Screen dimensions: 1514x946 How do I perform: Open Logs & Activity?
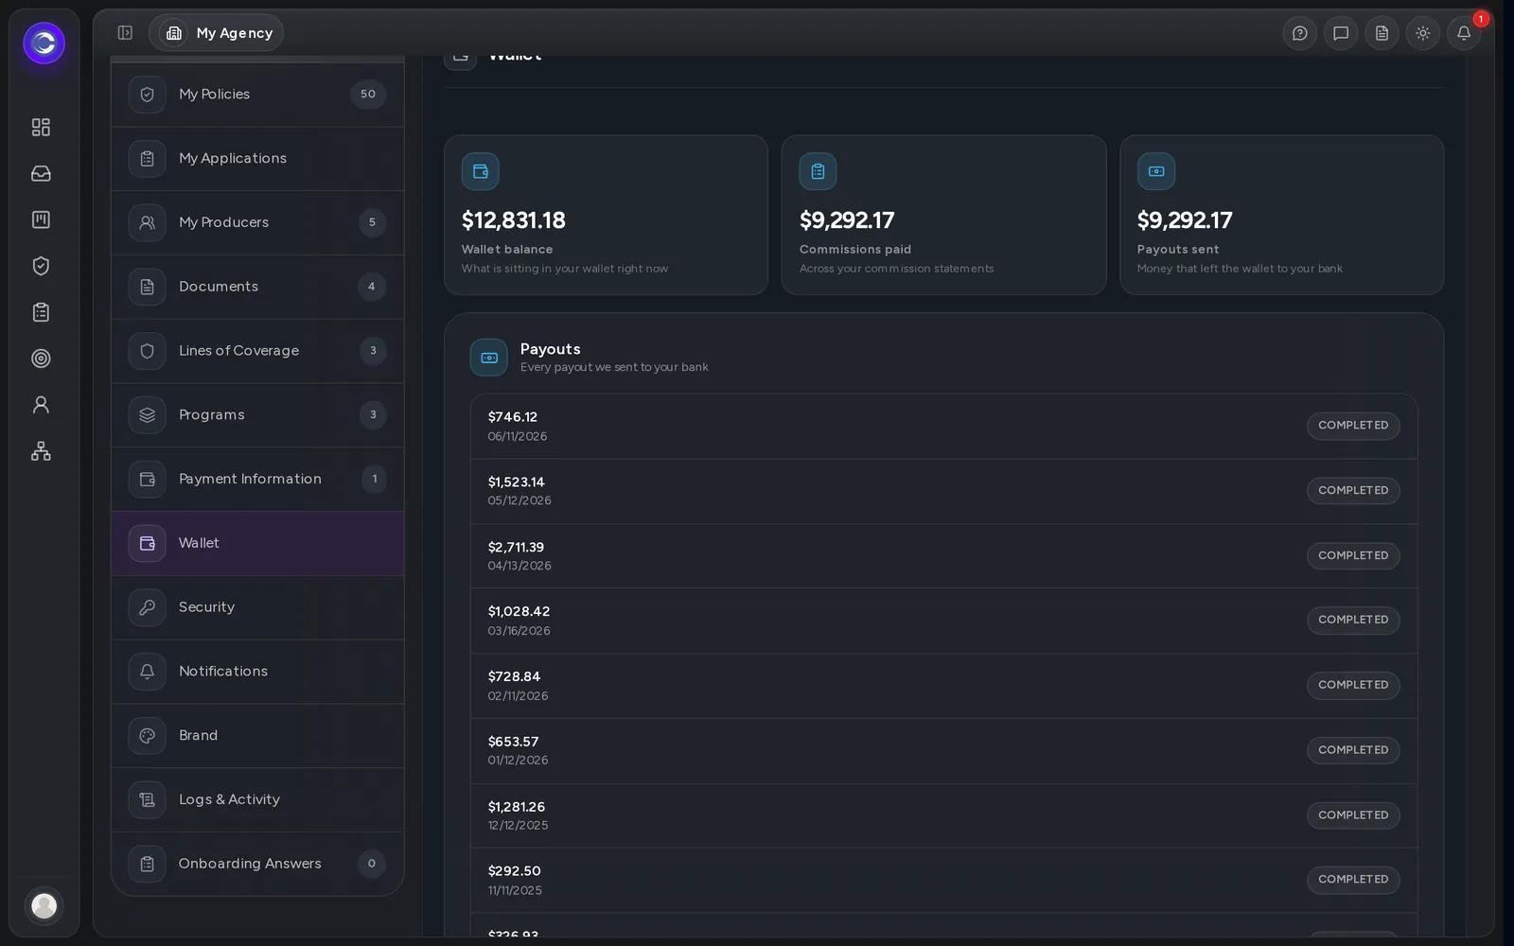257,799
